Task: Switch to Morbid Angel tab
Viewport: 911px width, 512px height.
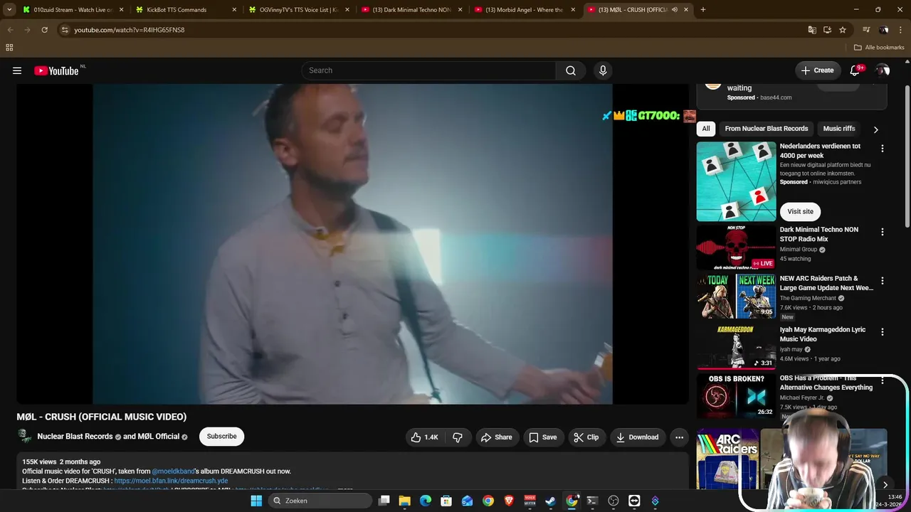Action: [525, 10]
